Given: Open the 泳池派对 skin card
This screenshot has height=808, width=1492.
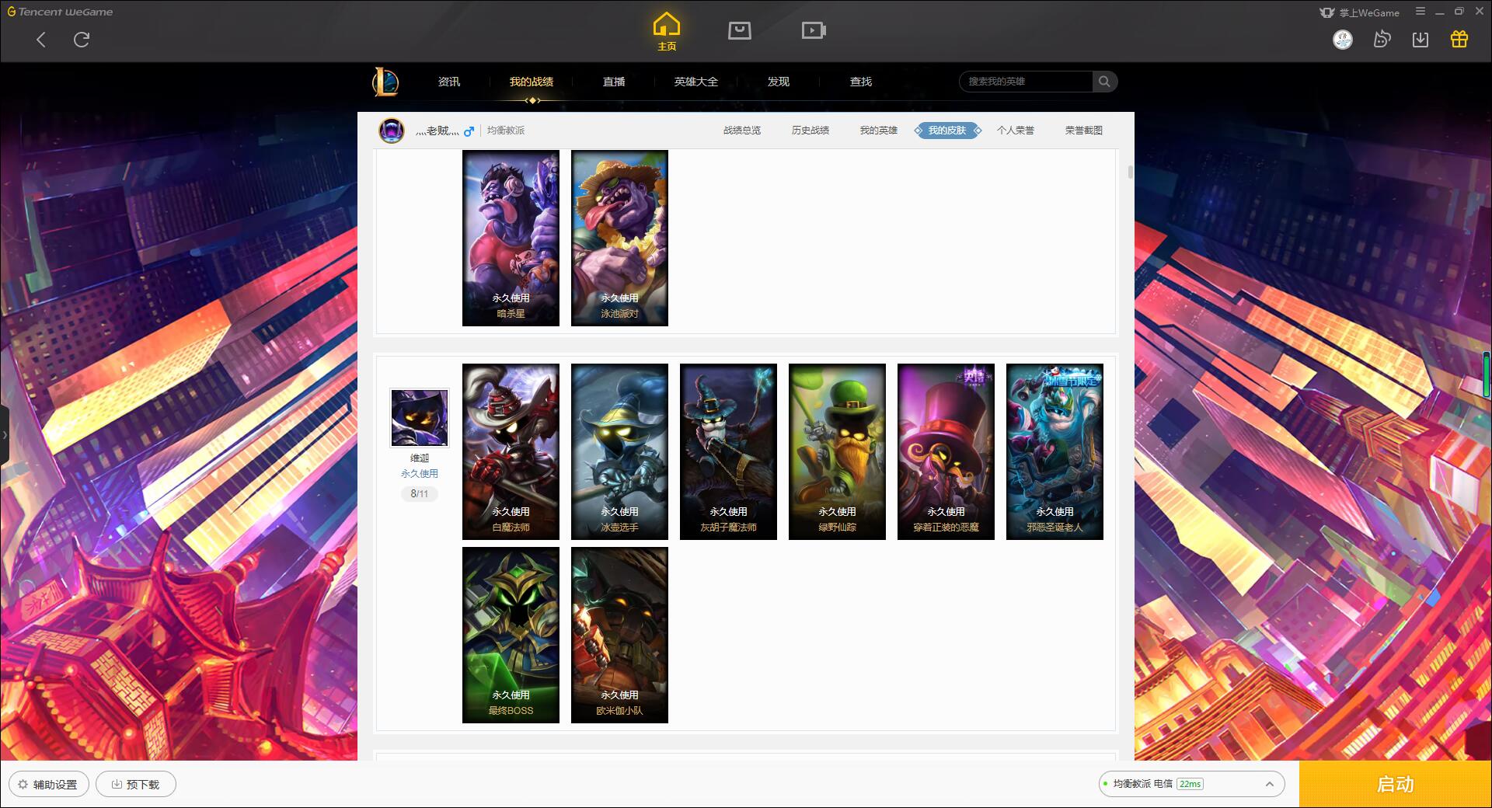Looking at the screenshot, I should pyautogui.click(x=619, y=238).
